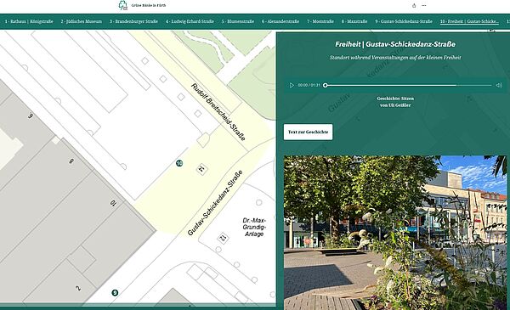
Task: Open the 3 - Brandenburger Straße tab
Action: pyautogui.click(x=133, y=21)
